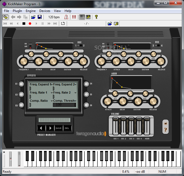Click the OSC 3 volume fader
This screenshot has width=184, height=176.
tap(131, 119)
